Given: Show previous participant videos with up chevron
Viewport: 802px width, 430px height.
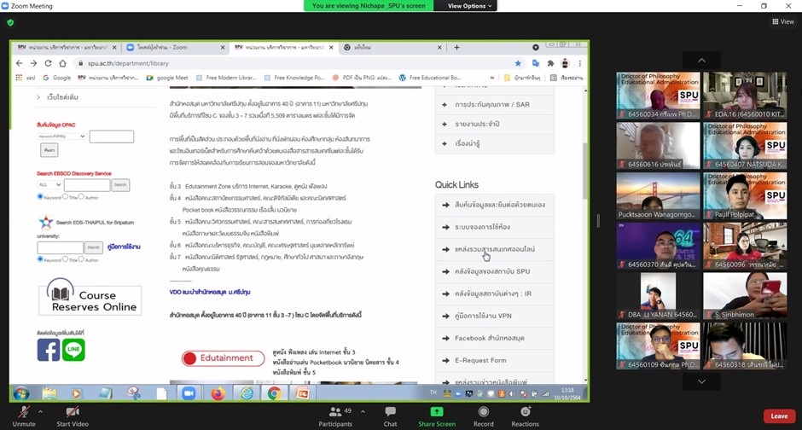Looking at the screenshot, I should coord(701,61).
